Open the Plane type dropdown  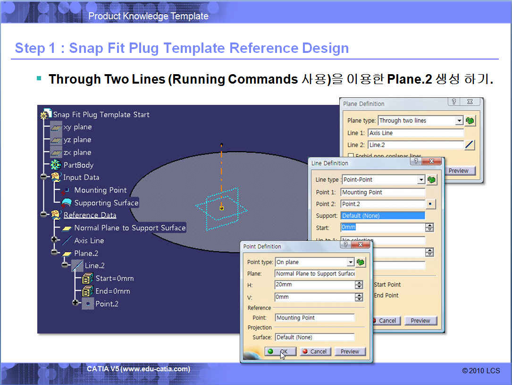coord(459,121)
